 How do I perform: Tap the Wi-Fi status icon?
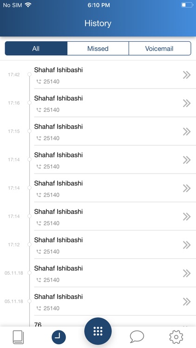28,5
